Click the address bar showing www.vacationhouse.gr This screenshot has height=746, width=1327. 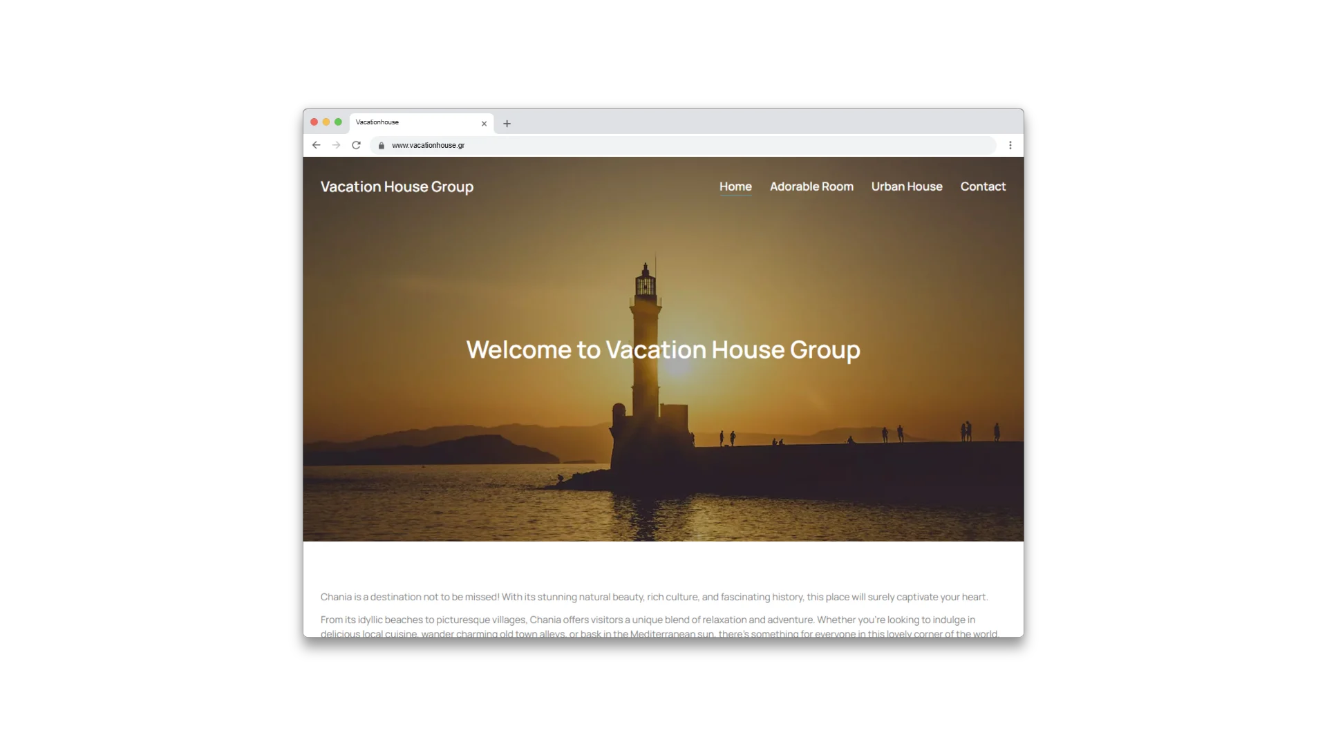pos(684,145)
